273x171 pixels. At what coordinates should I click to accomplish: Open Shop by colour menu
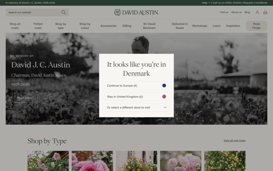pos(85,26)
